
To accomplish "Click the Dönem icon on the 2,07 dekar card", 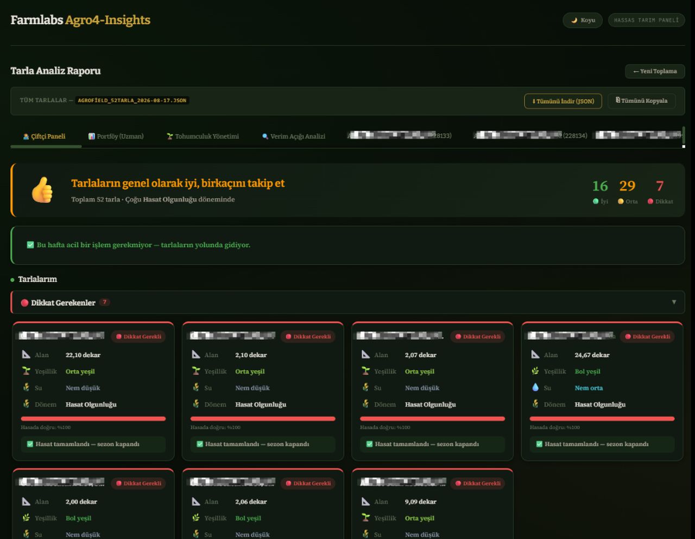I will coord(365,404).
